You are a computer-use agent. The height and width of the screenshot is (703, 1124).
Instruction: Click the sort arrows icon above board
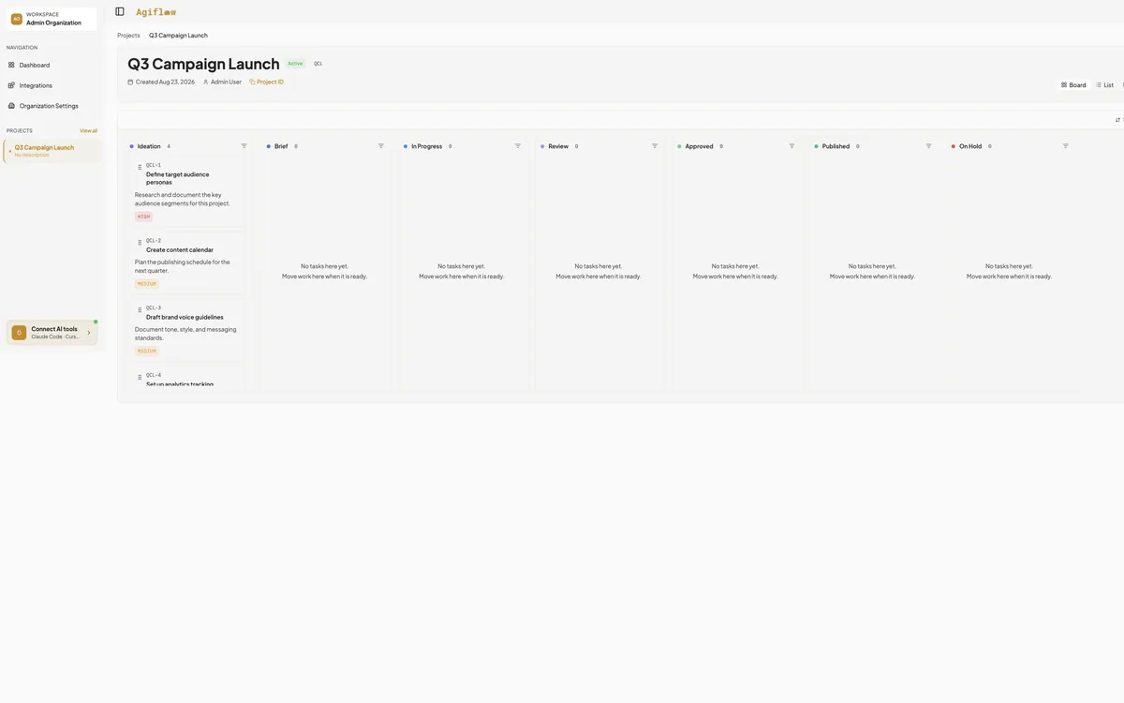pyautogui.click(x=1118, y=120)
